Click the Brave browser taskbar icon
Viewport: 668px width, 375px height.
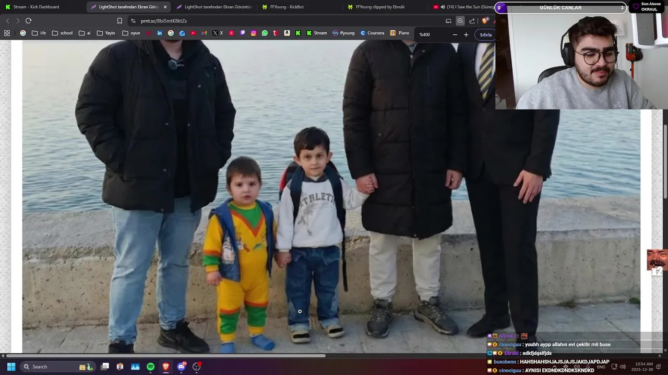[x=166, y=367]
